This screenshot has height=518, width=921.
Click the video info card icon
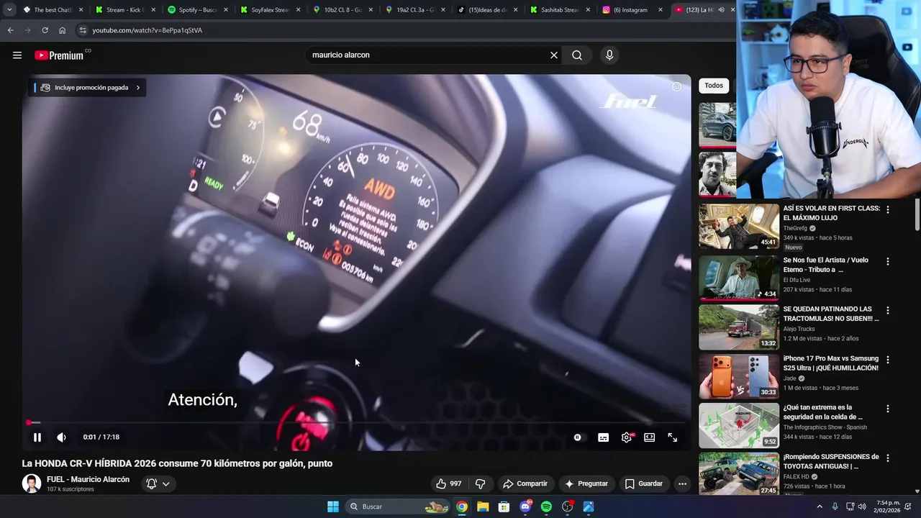click(x=677, y=87)
